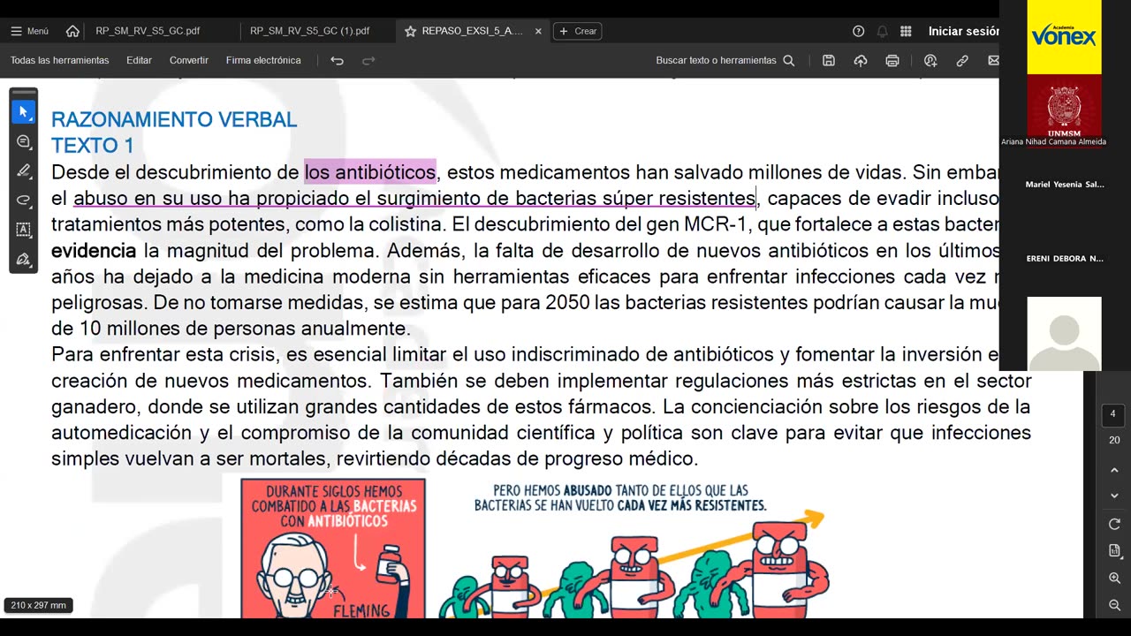
Task: Go to next page arrow
Action: [1114, 496]
